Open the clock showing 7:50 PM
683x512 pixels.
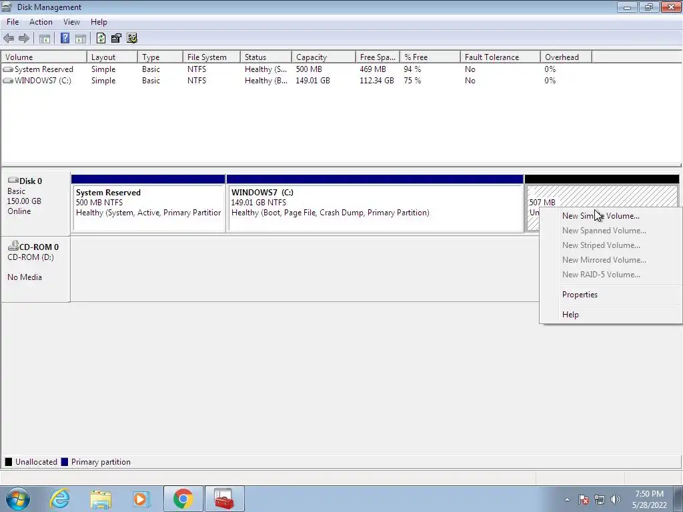650,499
